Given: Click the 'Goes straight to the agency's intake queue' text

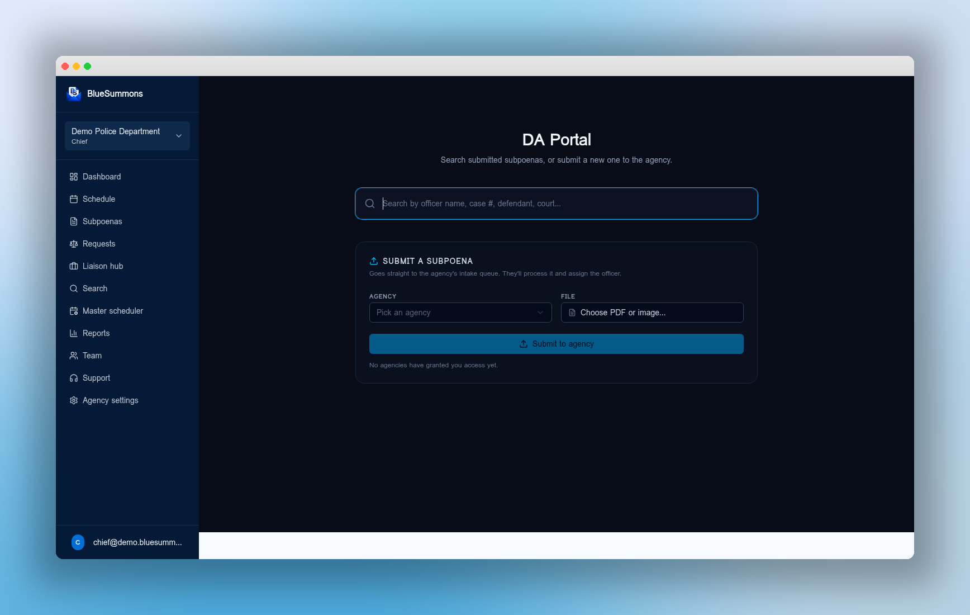Looking at the screenshot, I should pos(495,273).
